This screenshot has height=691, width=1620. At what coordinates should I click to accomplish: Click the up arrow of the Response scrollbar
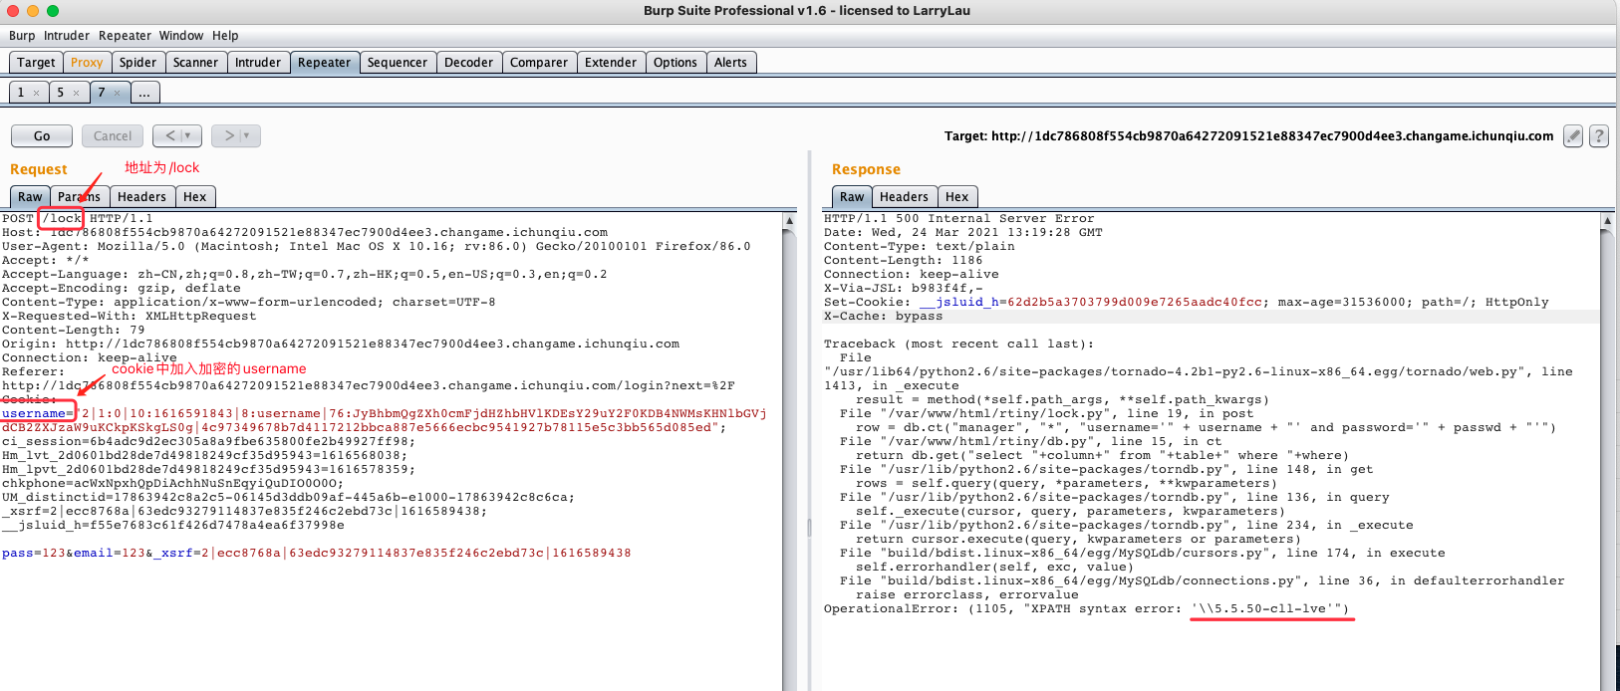(1607, 220)
